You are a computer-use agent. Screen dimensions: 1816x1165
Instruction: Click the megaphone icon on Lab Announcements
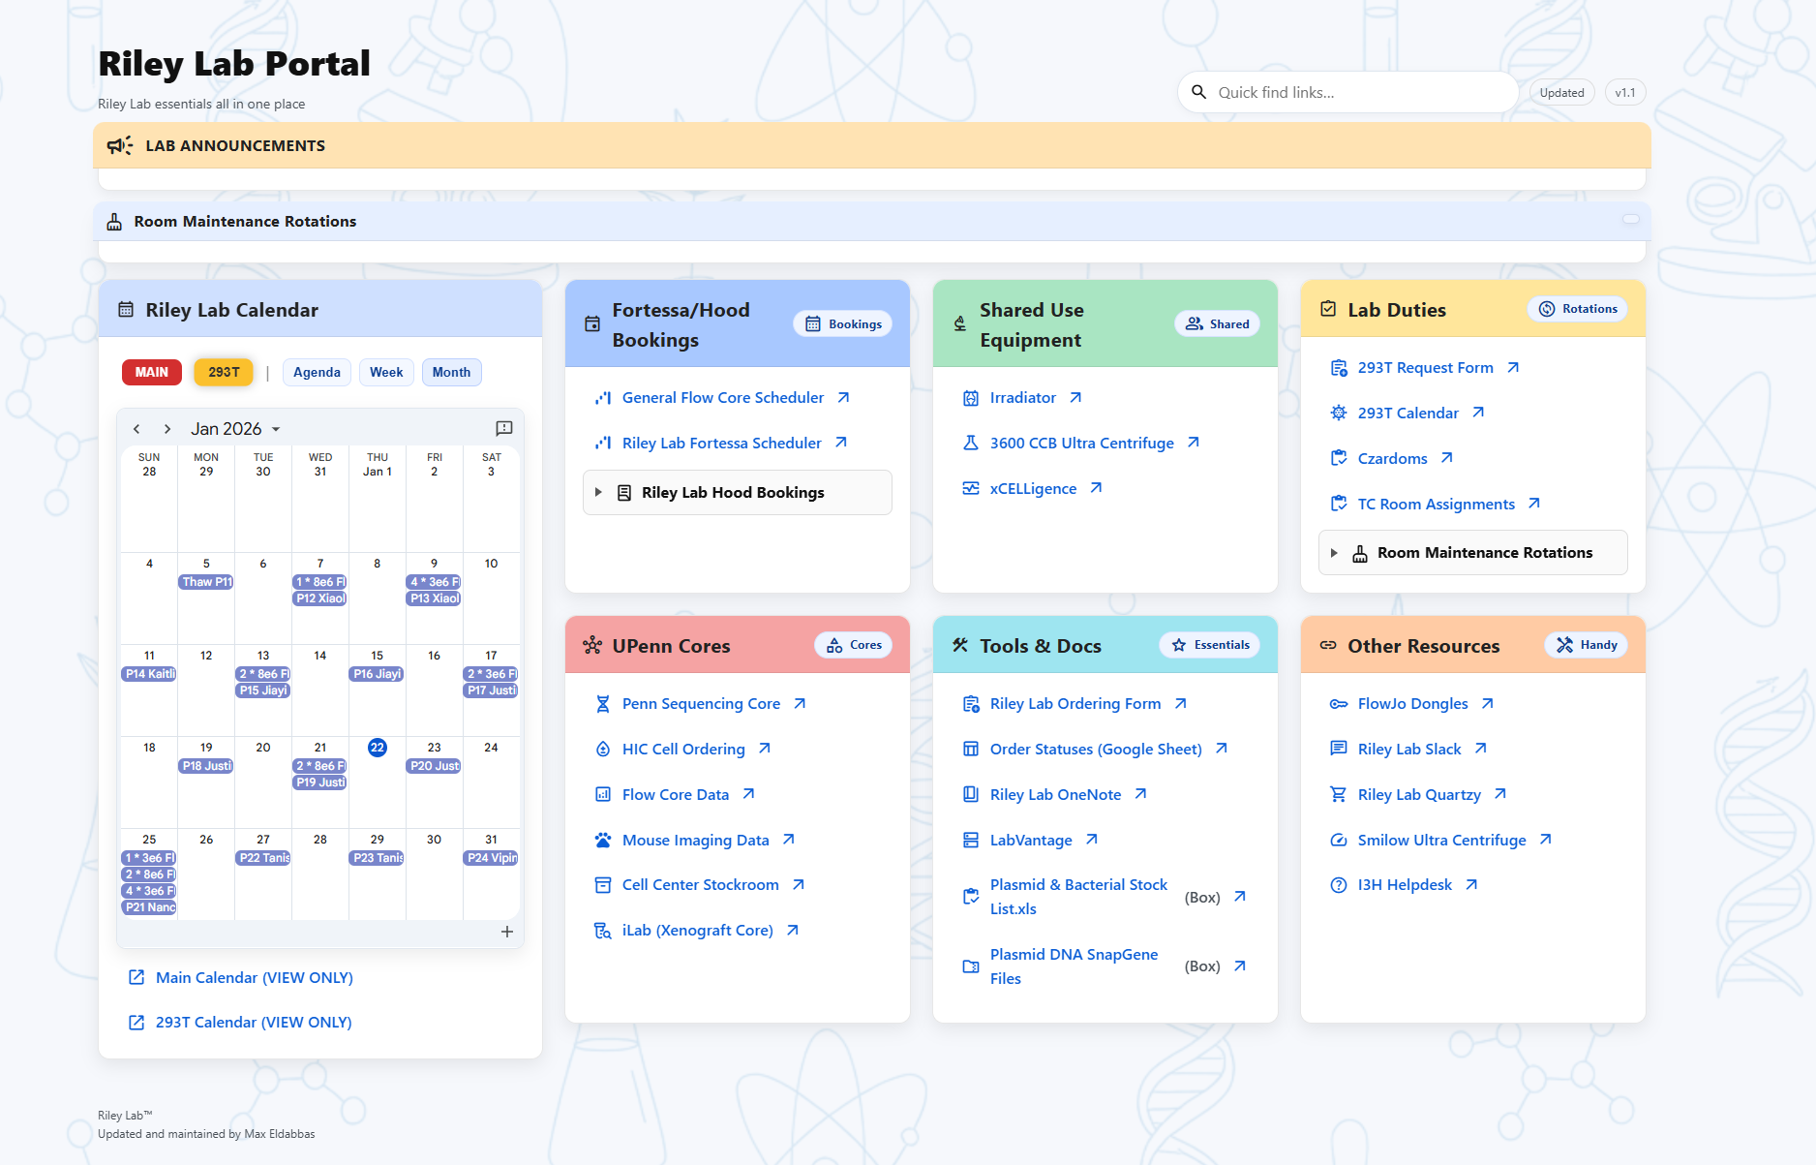(x=119, y=145)
